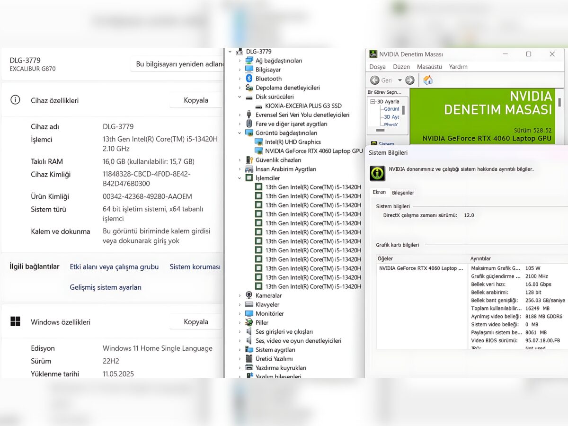Open the Geri history dropdown arrow
The height and width of the screenshot is (426, 568).
tap(399, 80)
